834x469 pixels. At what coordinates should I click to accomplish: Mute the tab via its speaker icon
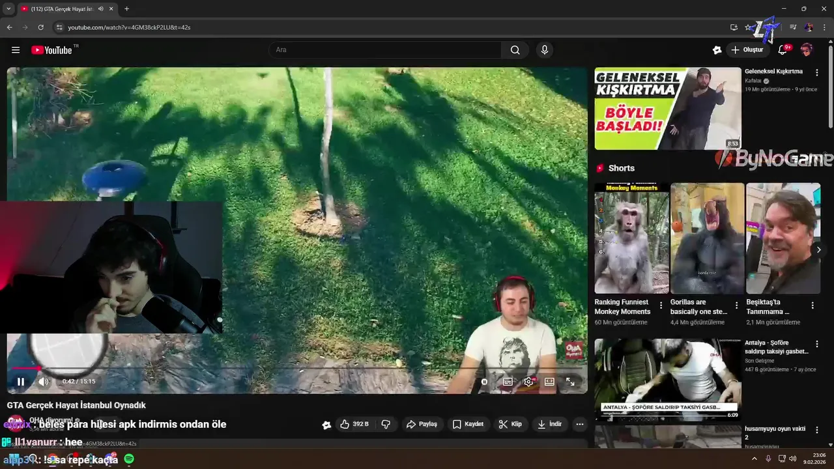tap(100, 9)
